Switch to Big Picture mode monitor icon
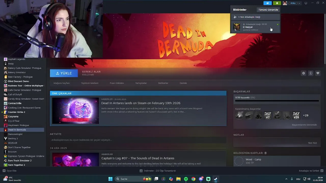This screenshot has height=183, width=326. 306,3
